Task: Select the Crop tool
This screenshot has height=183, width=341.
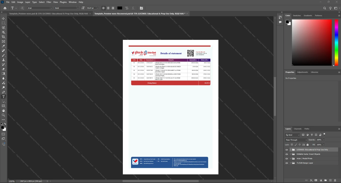Action: [x=4, y=37]
